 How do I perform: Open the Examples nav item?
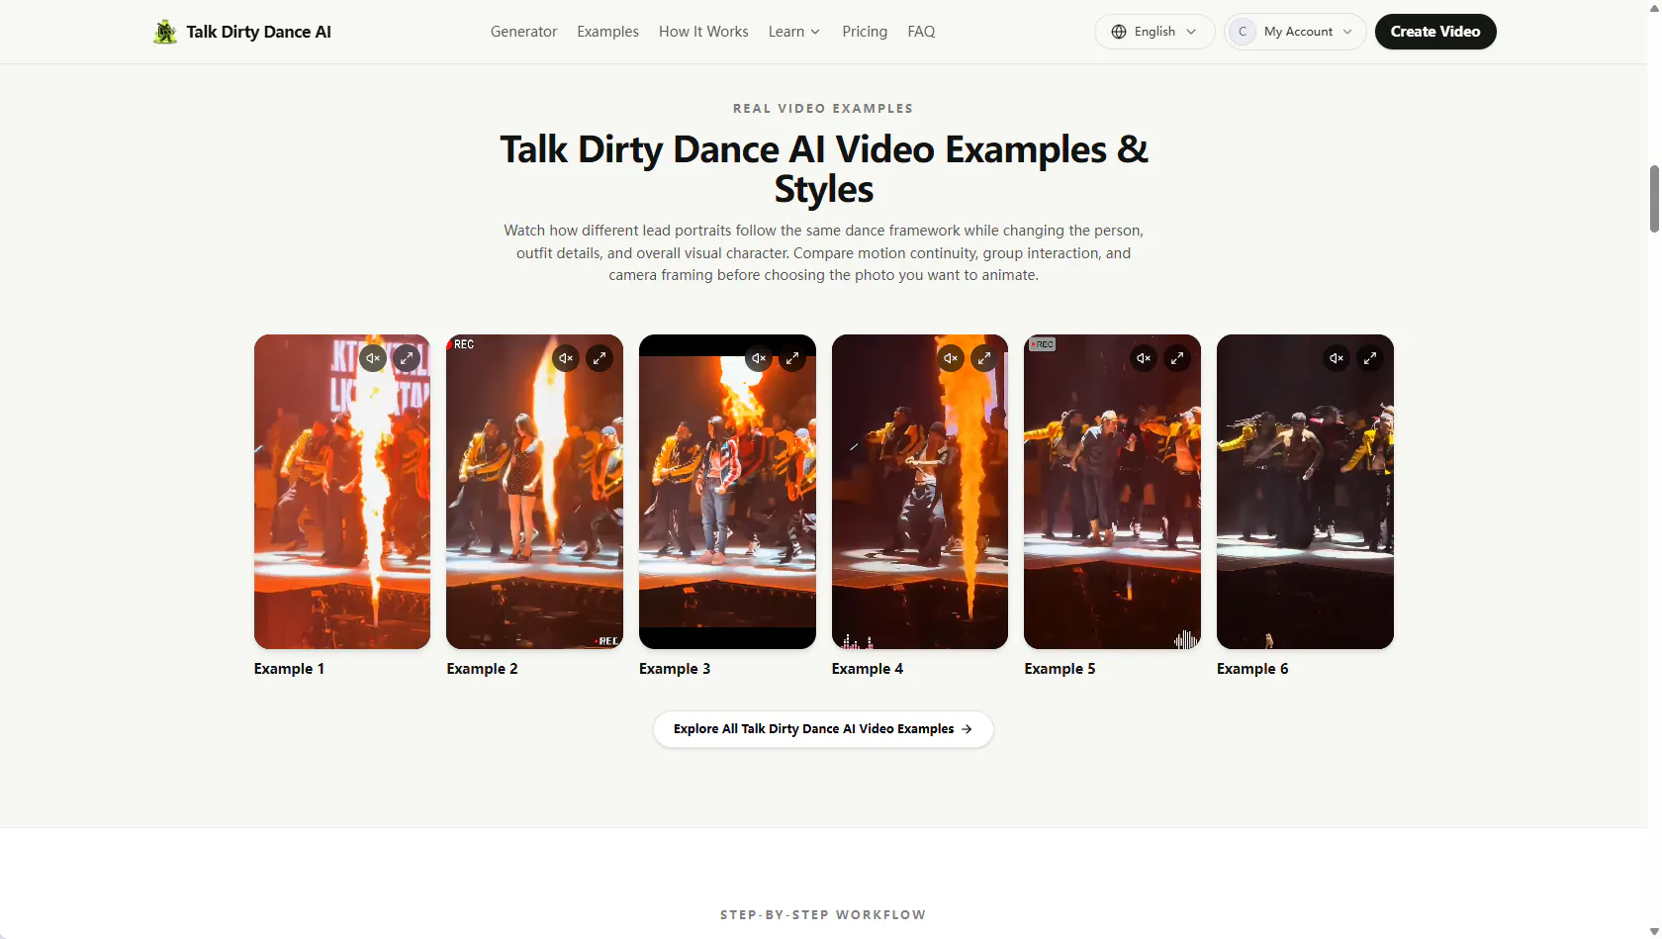coord(607,32)
